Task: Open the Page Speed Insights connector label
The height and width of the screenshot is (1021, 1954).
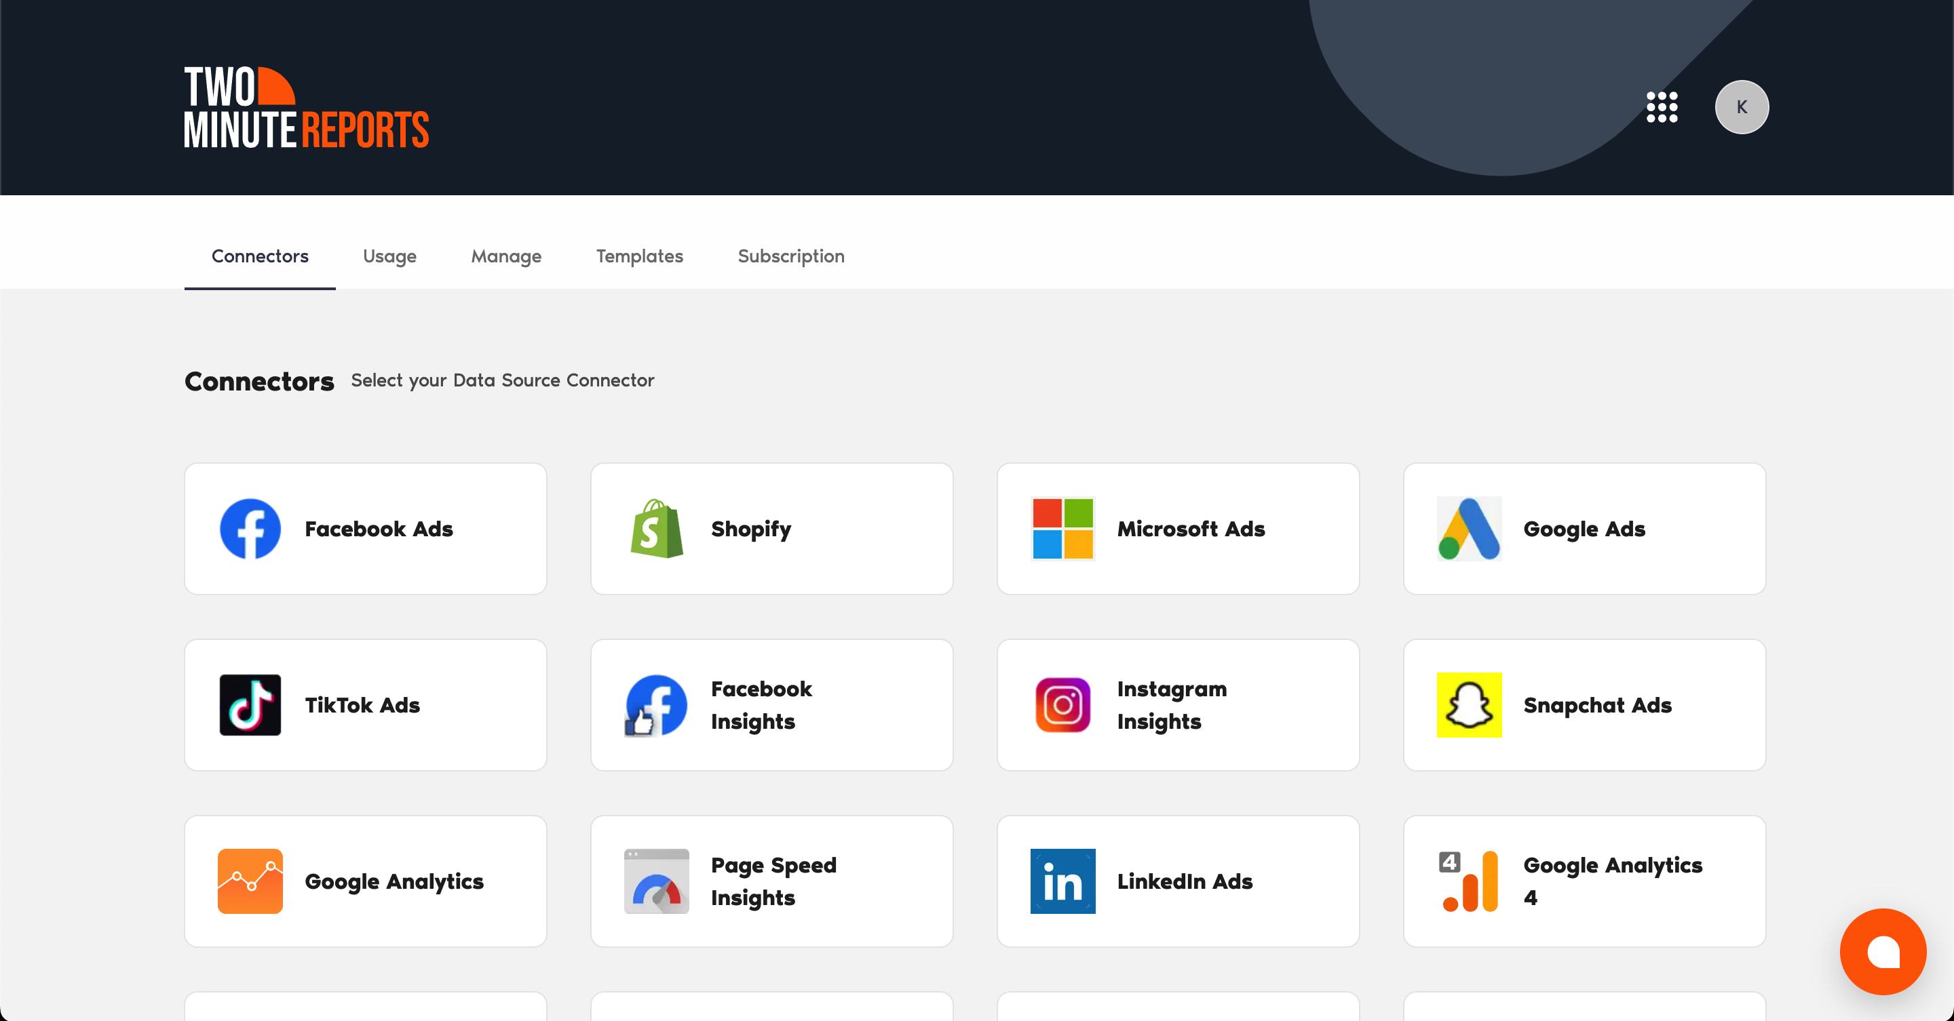Action: point(773,881)
